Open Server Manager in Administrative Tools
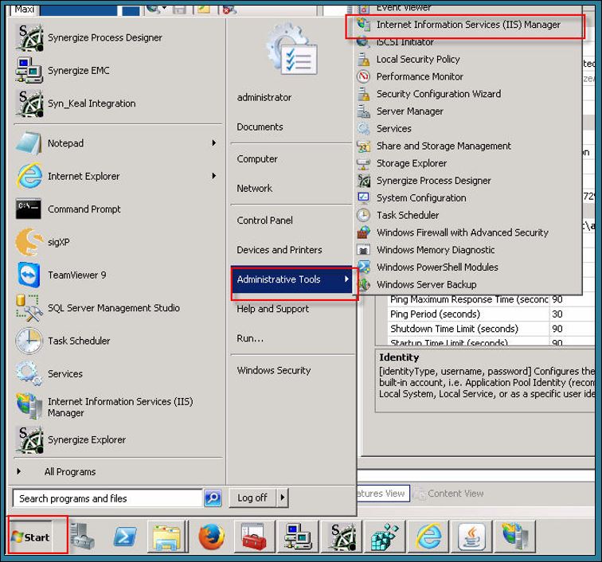Image resolution: width=602 pixels, height=562 pixels. pyautogui.click(x=467, y=111)
